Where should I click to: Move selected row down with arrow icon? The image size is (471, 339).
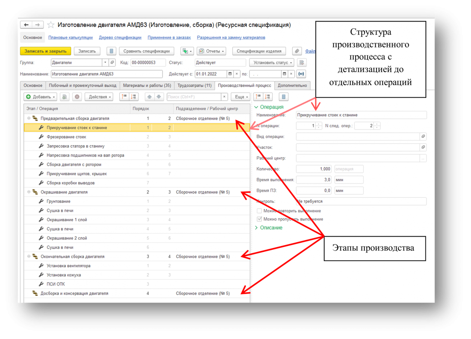pyautogui.click(x=159, y=97)
